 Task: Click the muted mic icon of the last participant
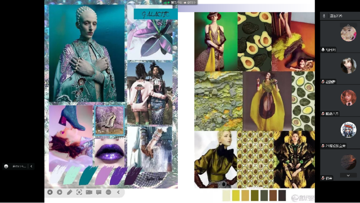point(323,178)
